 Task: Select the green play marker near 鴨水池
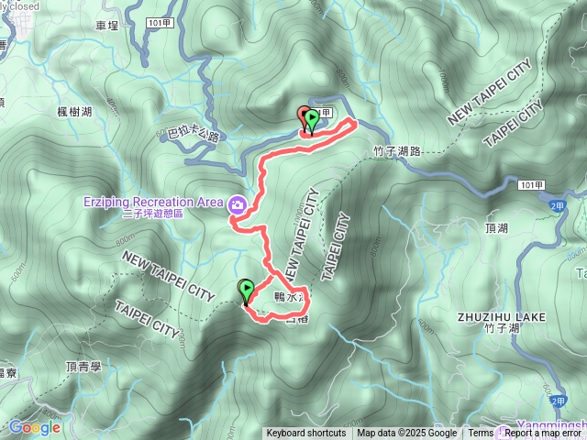coord(247,290)
